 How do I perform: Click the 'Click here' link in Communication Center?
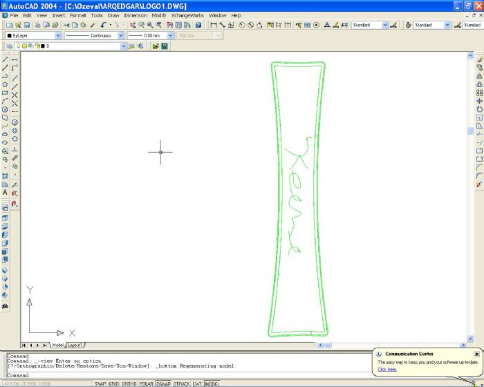coord(387,370)
